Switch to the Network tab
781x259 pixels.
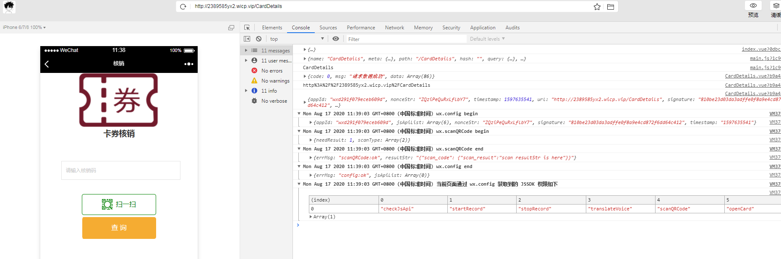pyautogui.click(x=394, y=28)
